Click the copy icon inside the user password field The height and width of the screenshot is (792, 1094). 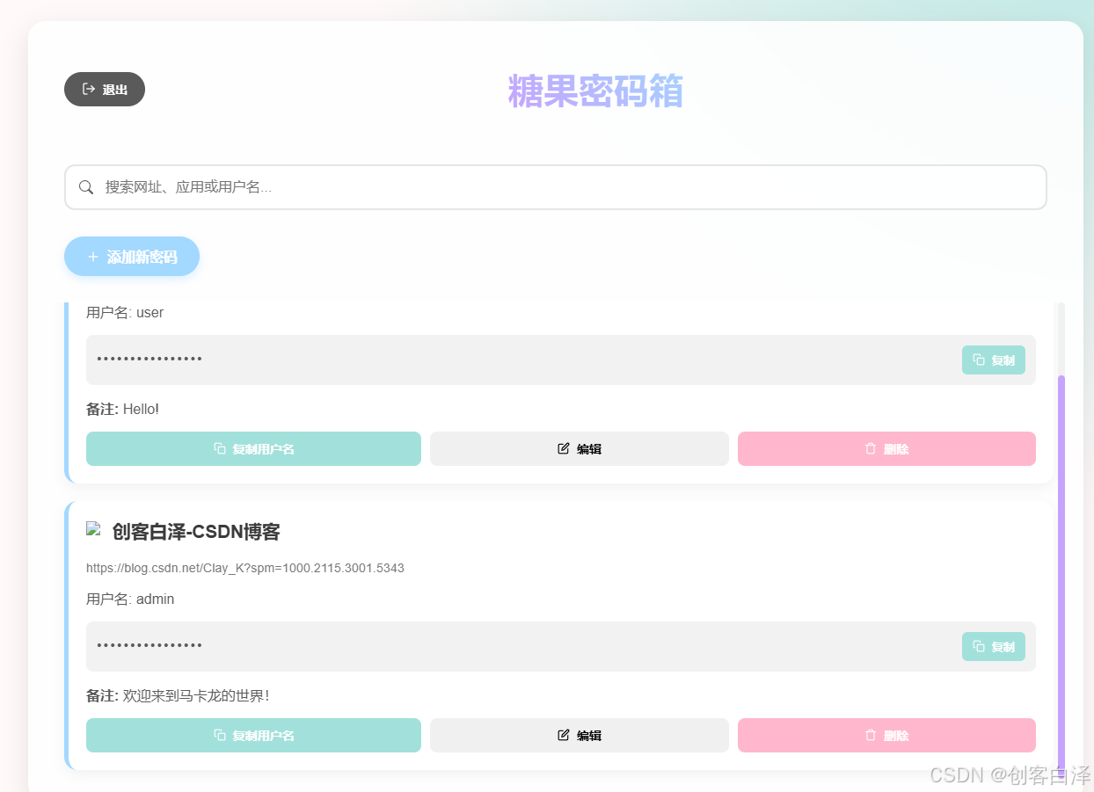978,360
